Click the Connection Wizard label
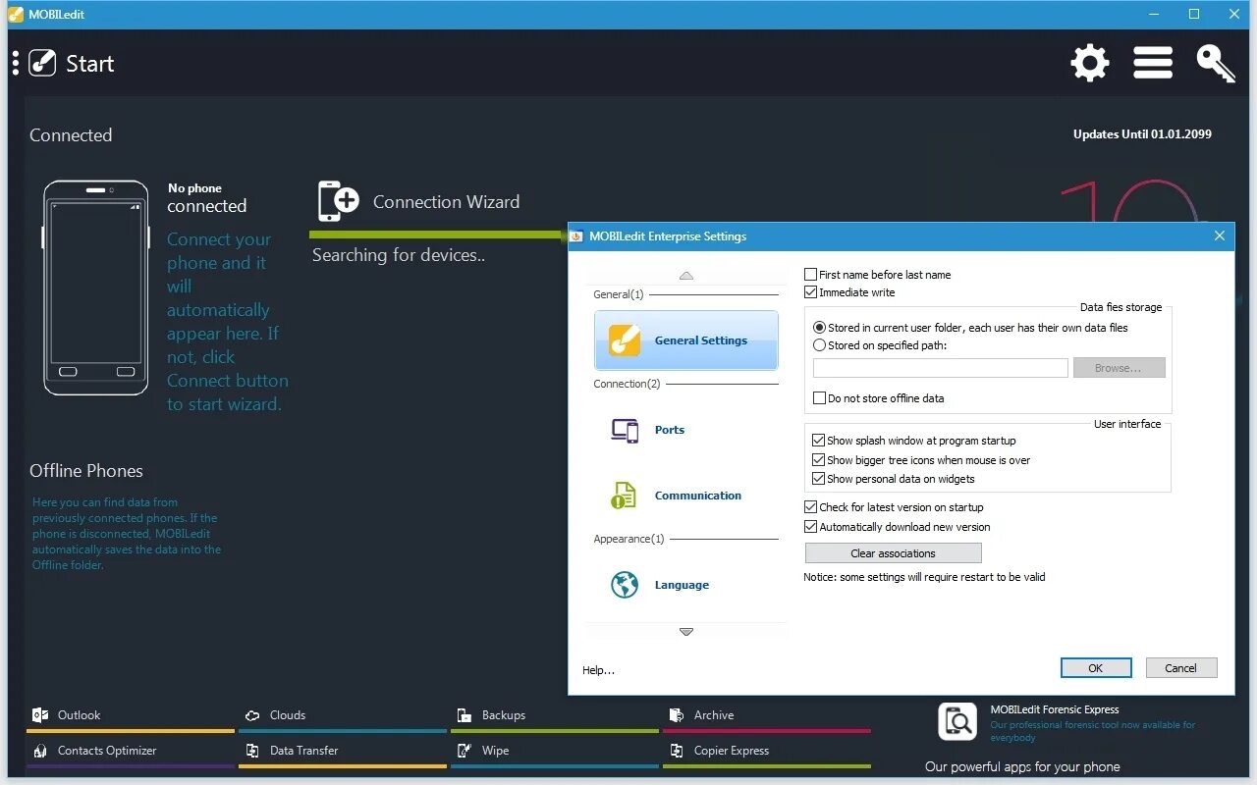The width and height of the screenshot is (1257, 785). coord(447,202)
